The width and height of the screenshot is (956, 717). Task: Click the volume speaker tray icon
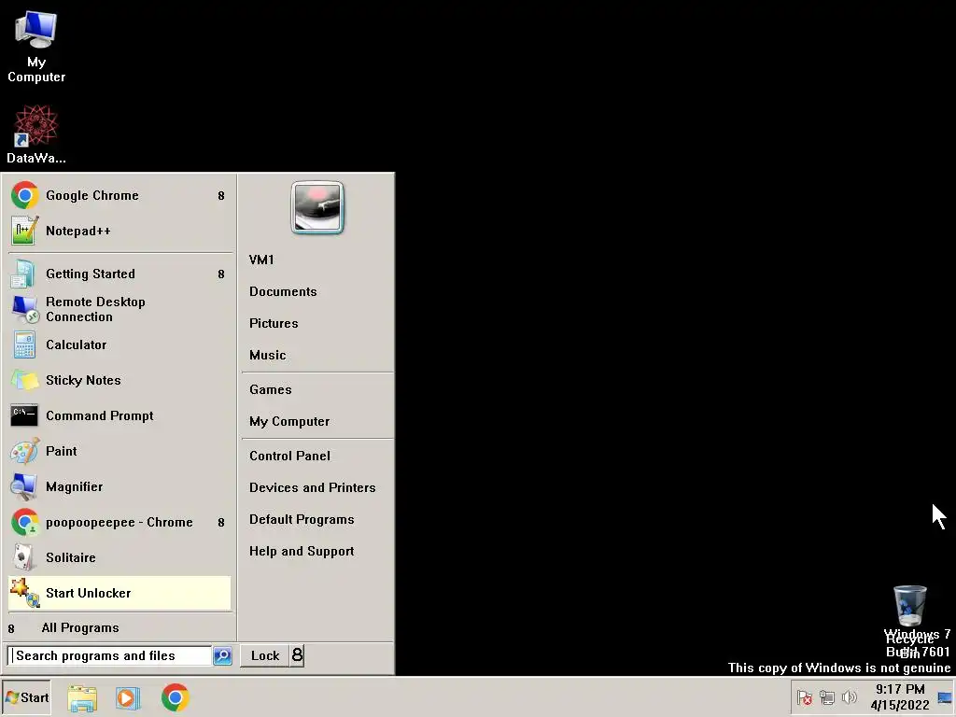pos(849,696)
